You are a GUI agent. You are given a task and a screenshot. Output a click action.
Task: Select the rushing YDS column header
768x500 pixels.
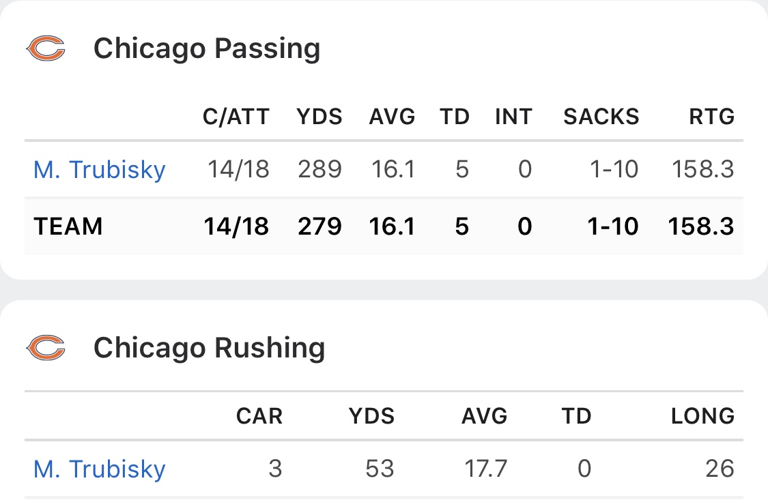point(371,416)
